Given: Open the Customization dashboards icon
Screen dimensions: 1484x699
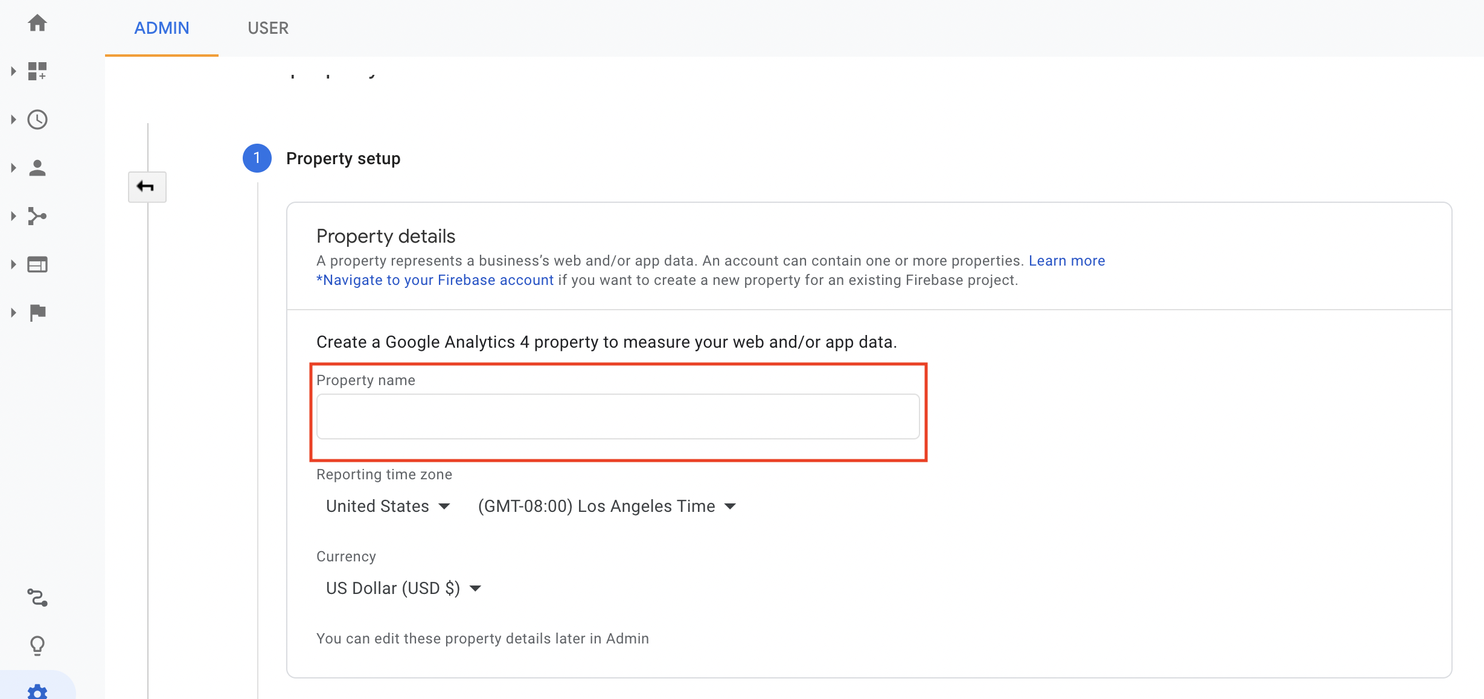Looking at the screenshot, I should pos(37,71).
